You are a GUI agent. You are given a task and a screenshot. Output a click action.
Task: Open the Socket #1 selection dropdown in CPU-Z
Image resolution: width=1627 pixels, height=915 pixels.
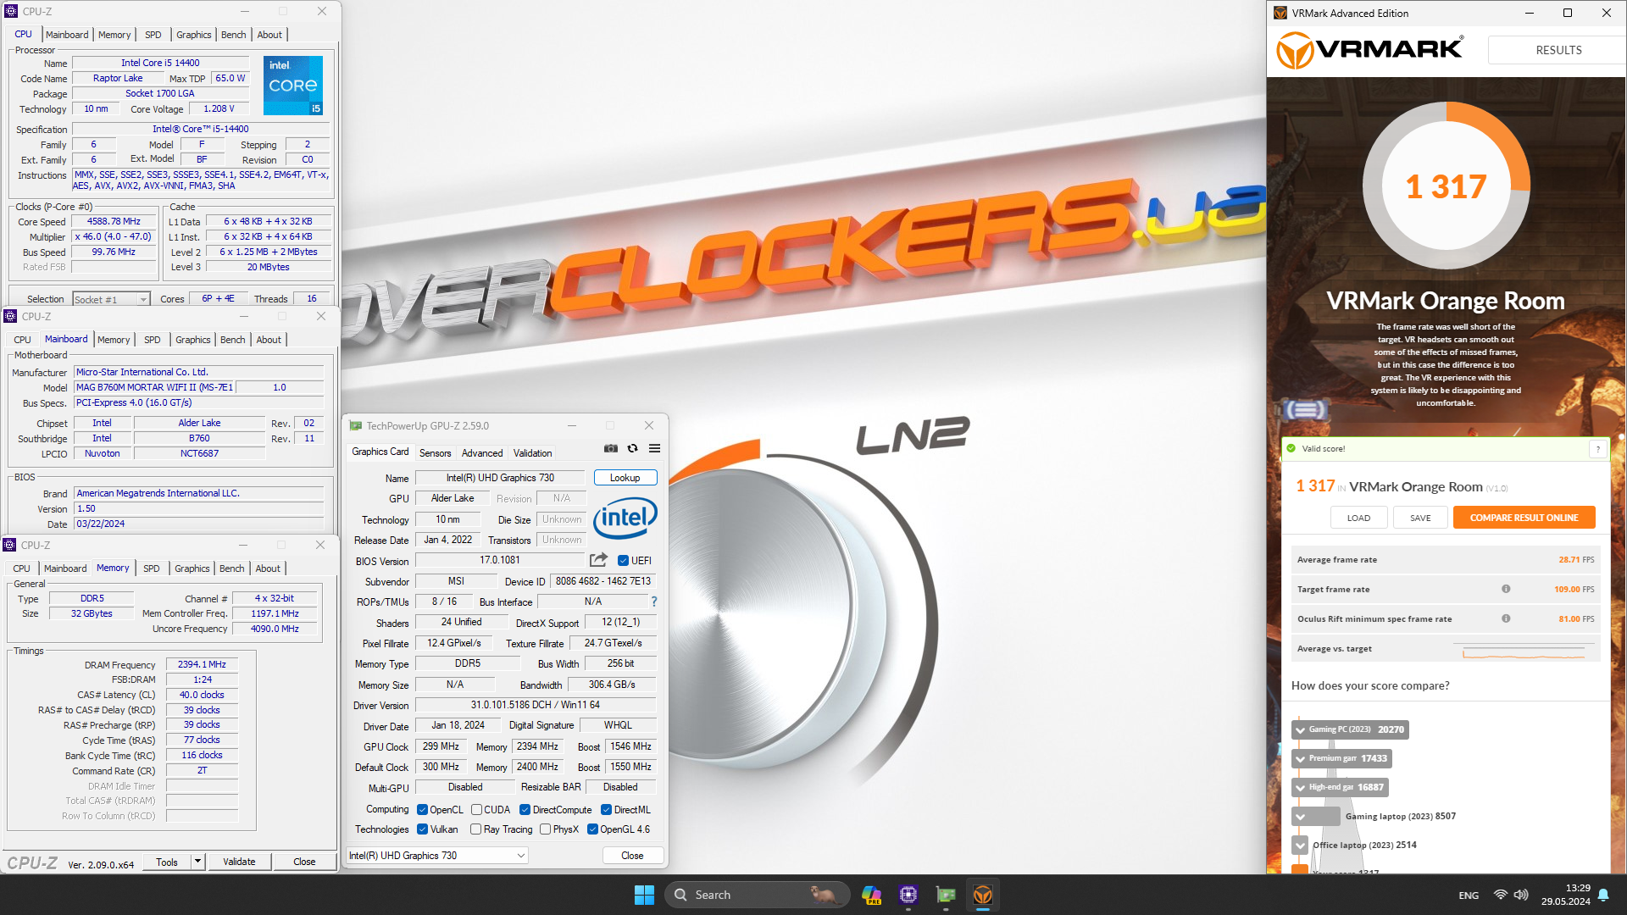[111, 299]
